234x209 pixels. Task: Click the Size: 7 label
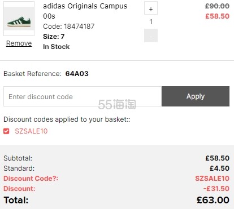[54, 37]
